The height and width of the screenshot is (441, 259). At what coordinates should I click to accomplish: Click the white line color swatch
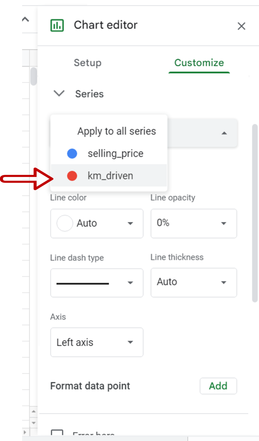[x=65, y=223]
